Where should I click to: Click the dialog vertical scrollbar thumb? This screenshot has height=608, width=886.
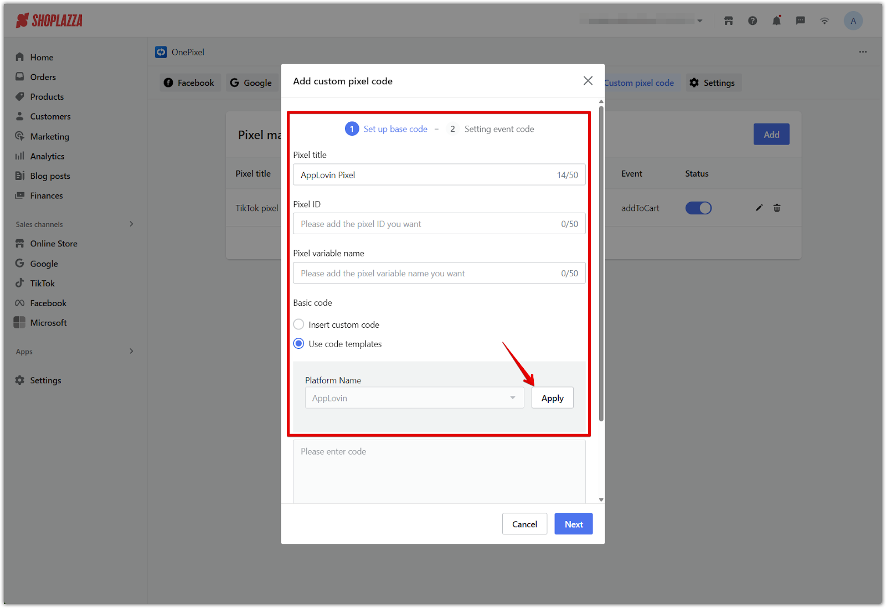[601, 263]
